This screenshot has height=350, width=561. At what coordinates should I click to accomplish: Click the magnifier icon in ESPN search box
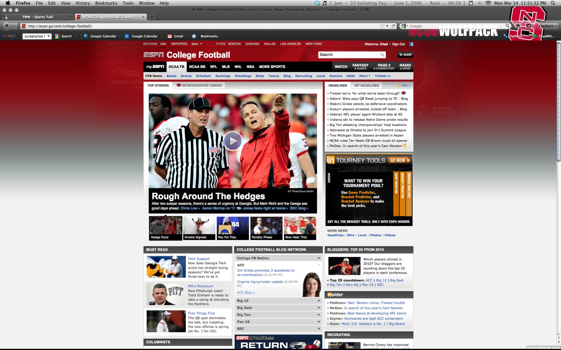point(382,55)
